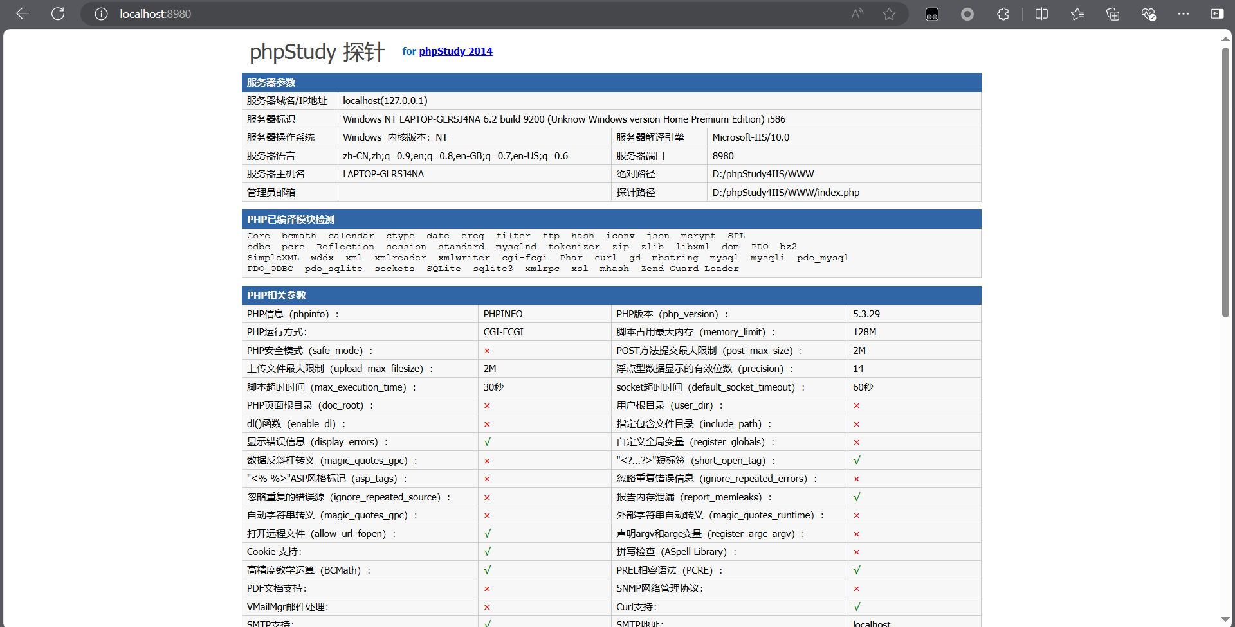The height and width of the screenshot is (627, 1235).
Task: Open Settings and more menu
Action: (x=1184, y=13)
